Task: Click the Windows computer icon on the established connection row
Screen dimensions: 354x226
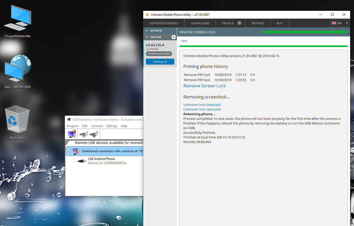Action: (76, 151)
